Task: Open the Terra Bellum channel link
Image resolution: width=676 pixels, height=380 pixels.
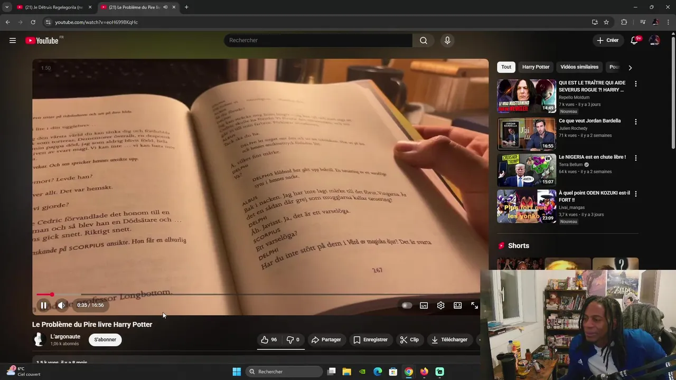Action: pyautogui.click(x=570, y=165)
